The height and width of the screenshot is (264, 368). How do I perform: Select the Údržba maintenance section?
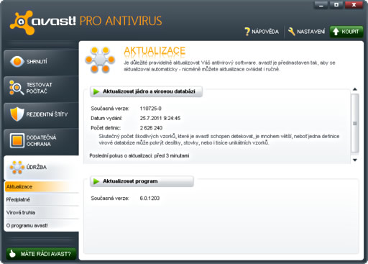tap(41, 168)
